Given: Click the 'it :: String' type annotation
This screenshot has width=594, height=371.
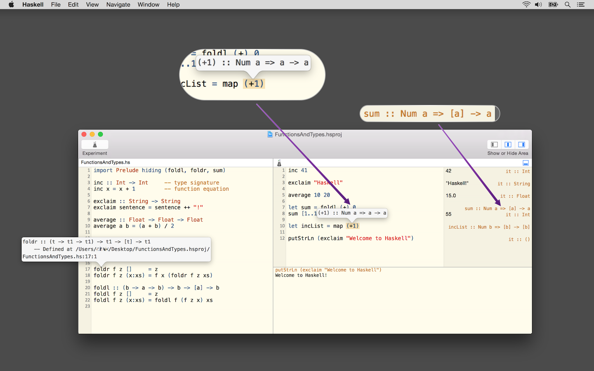Looking at the screenshot, I should click(x=514, y=184).
